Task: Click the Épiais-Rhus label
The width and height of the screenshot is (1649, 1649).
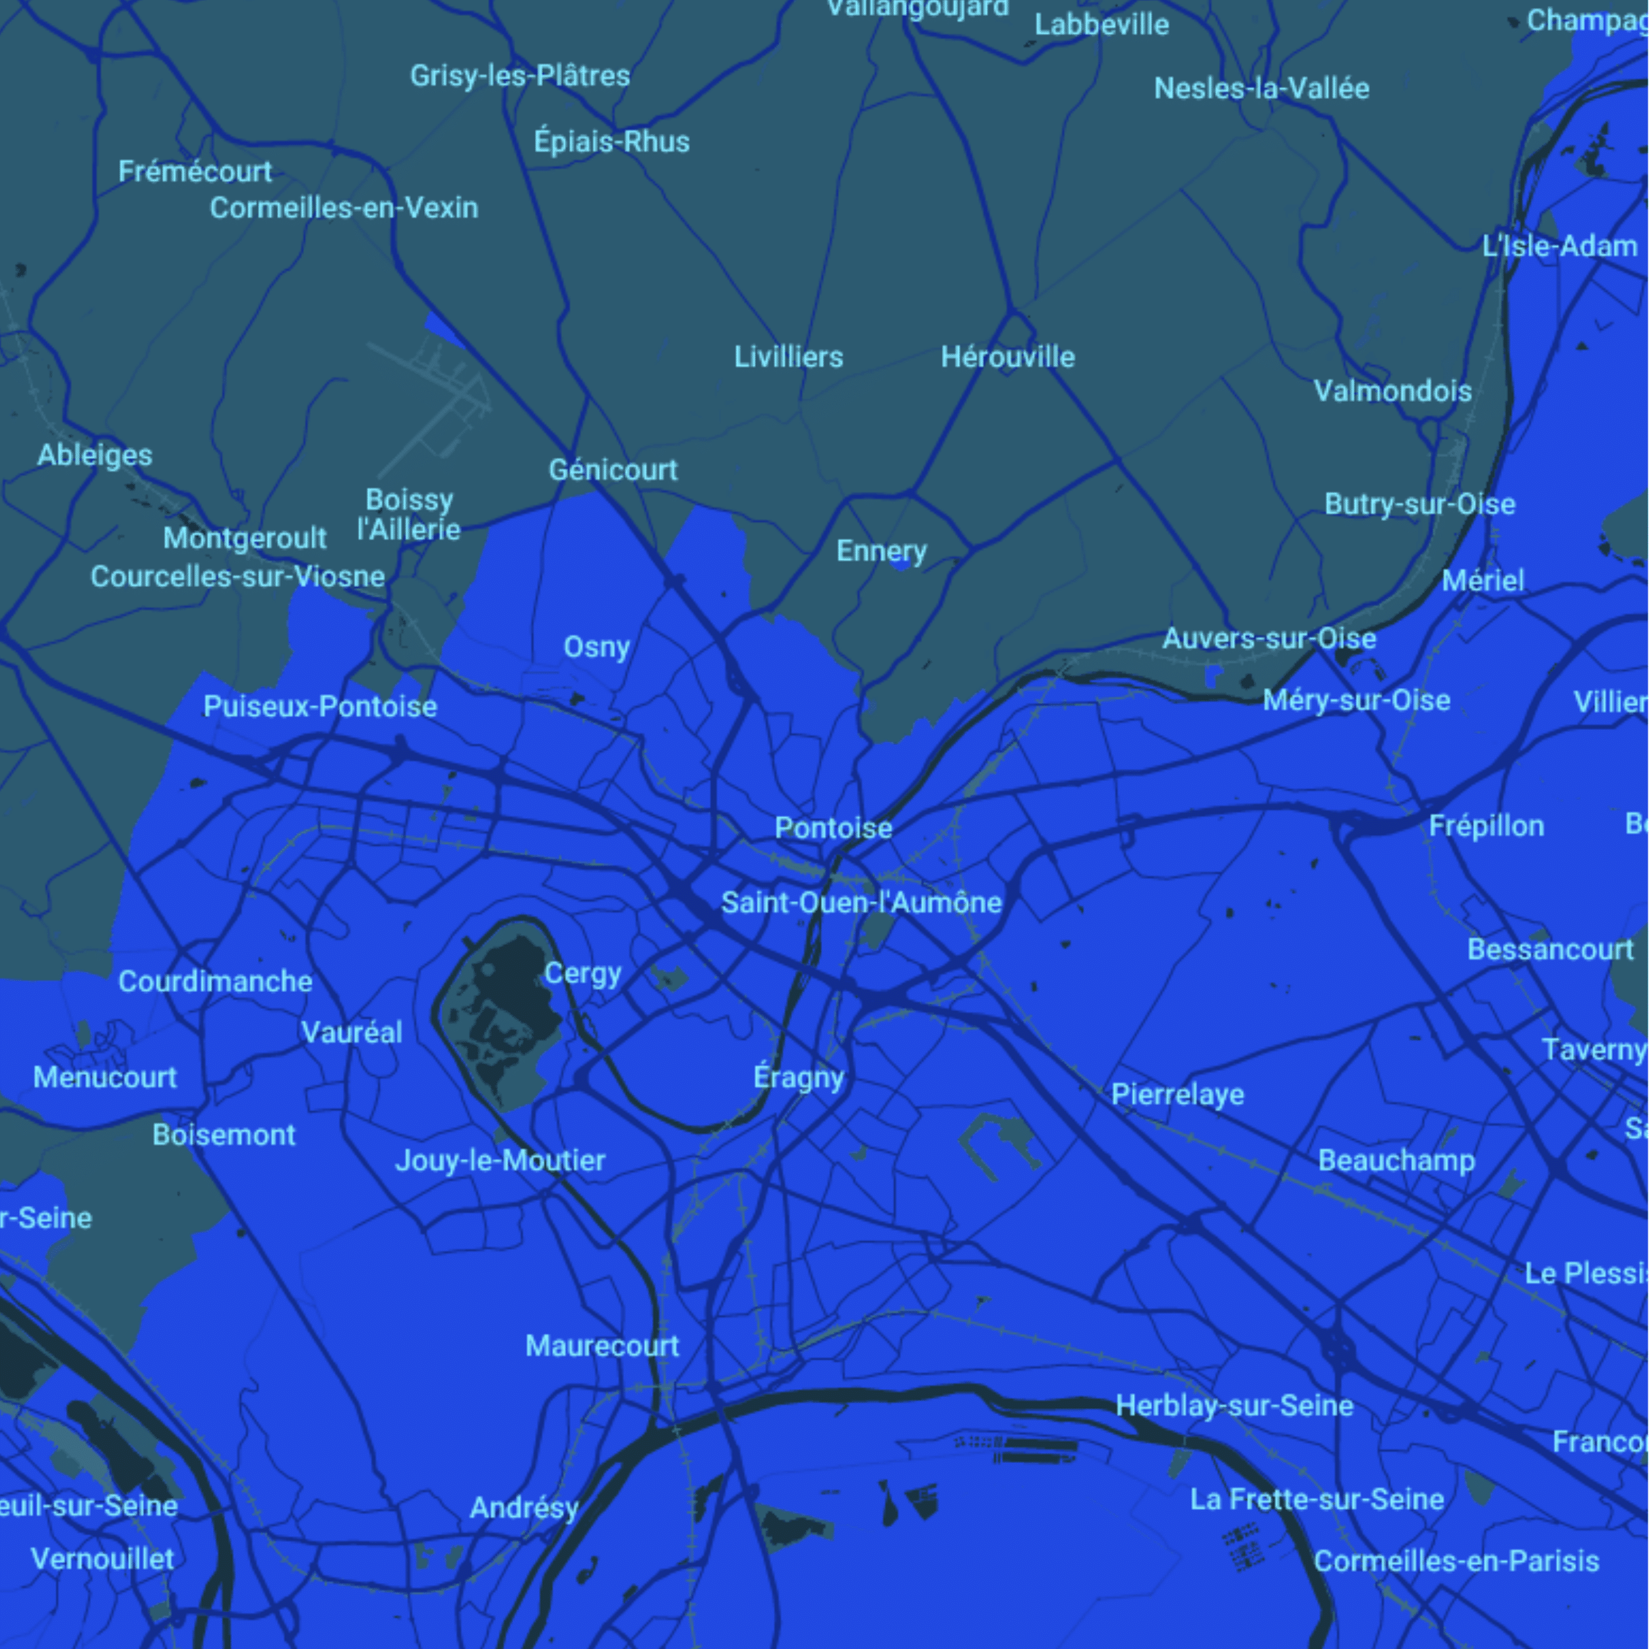Action: point(611,142)
